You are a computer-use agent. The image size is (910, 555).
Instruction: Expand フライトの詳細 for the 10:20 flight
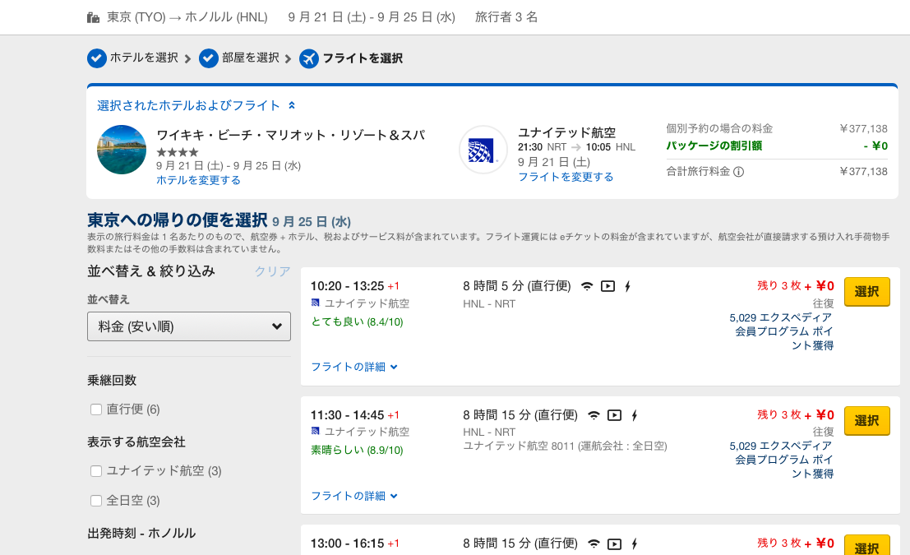tap(354, 367)
